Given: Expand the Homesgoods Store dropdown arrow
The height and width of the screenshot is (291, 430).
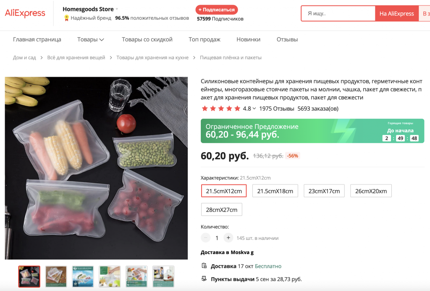Looking at the screenshot, I should (117, 9).
